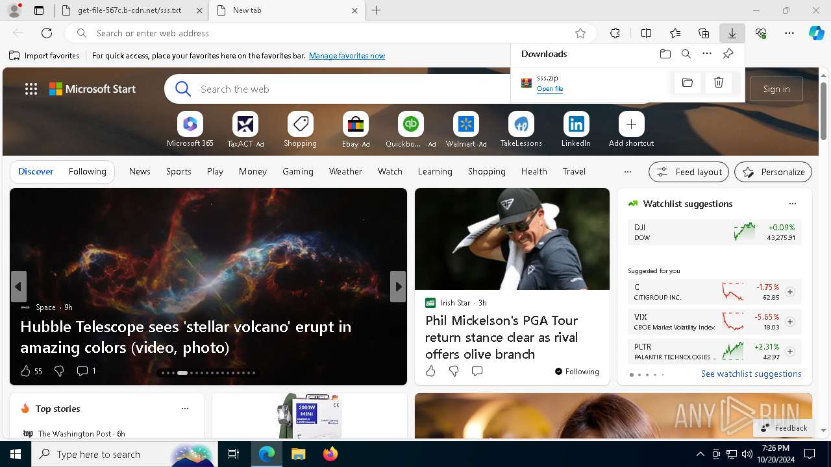Open the Walmart ad shortcut
The width and height of the screenshot is (831, 467).
pyautogui.click(x=466, y=130)
